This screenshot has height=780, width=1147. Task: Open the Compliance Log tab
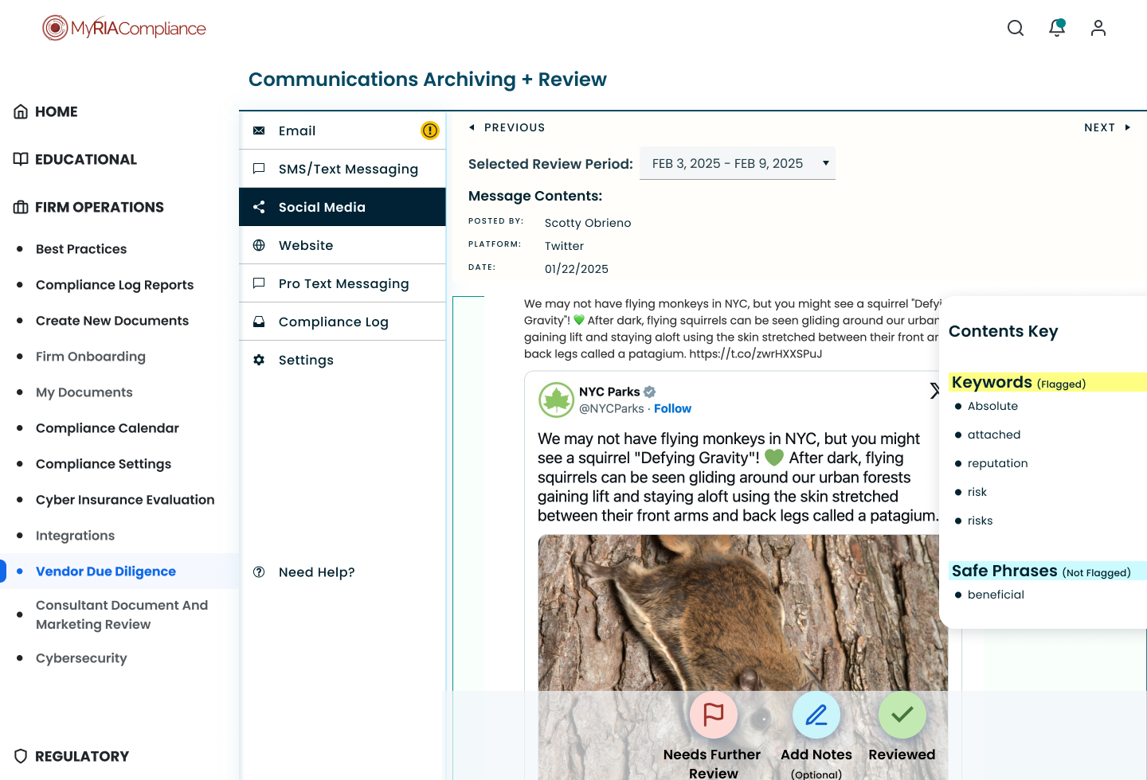343,322
